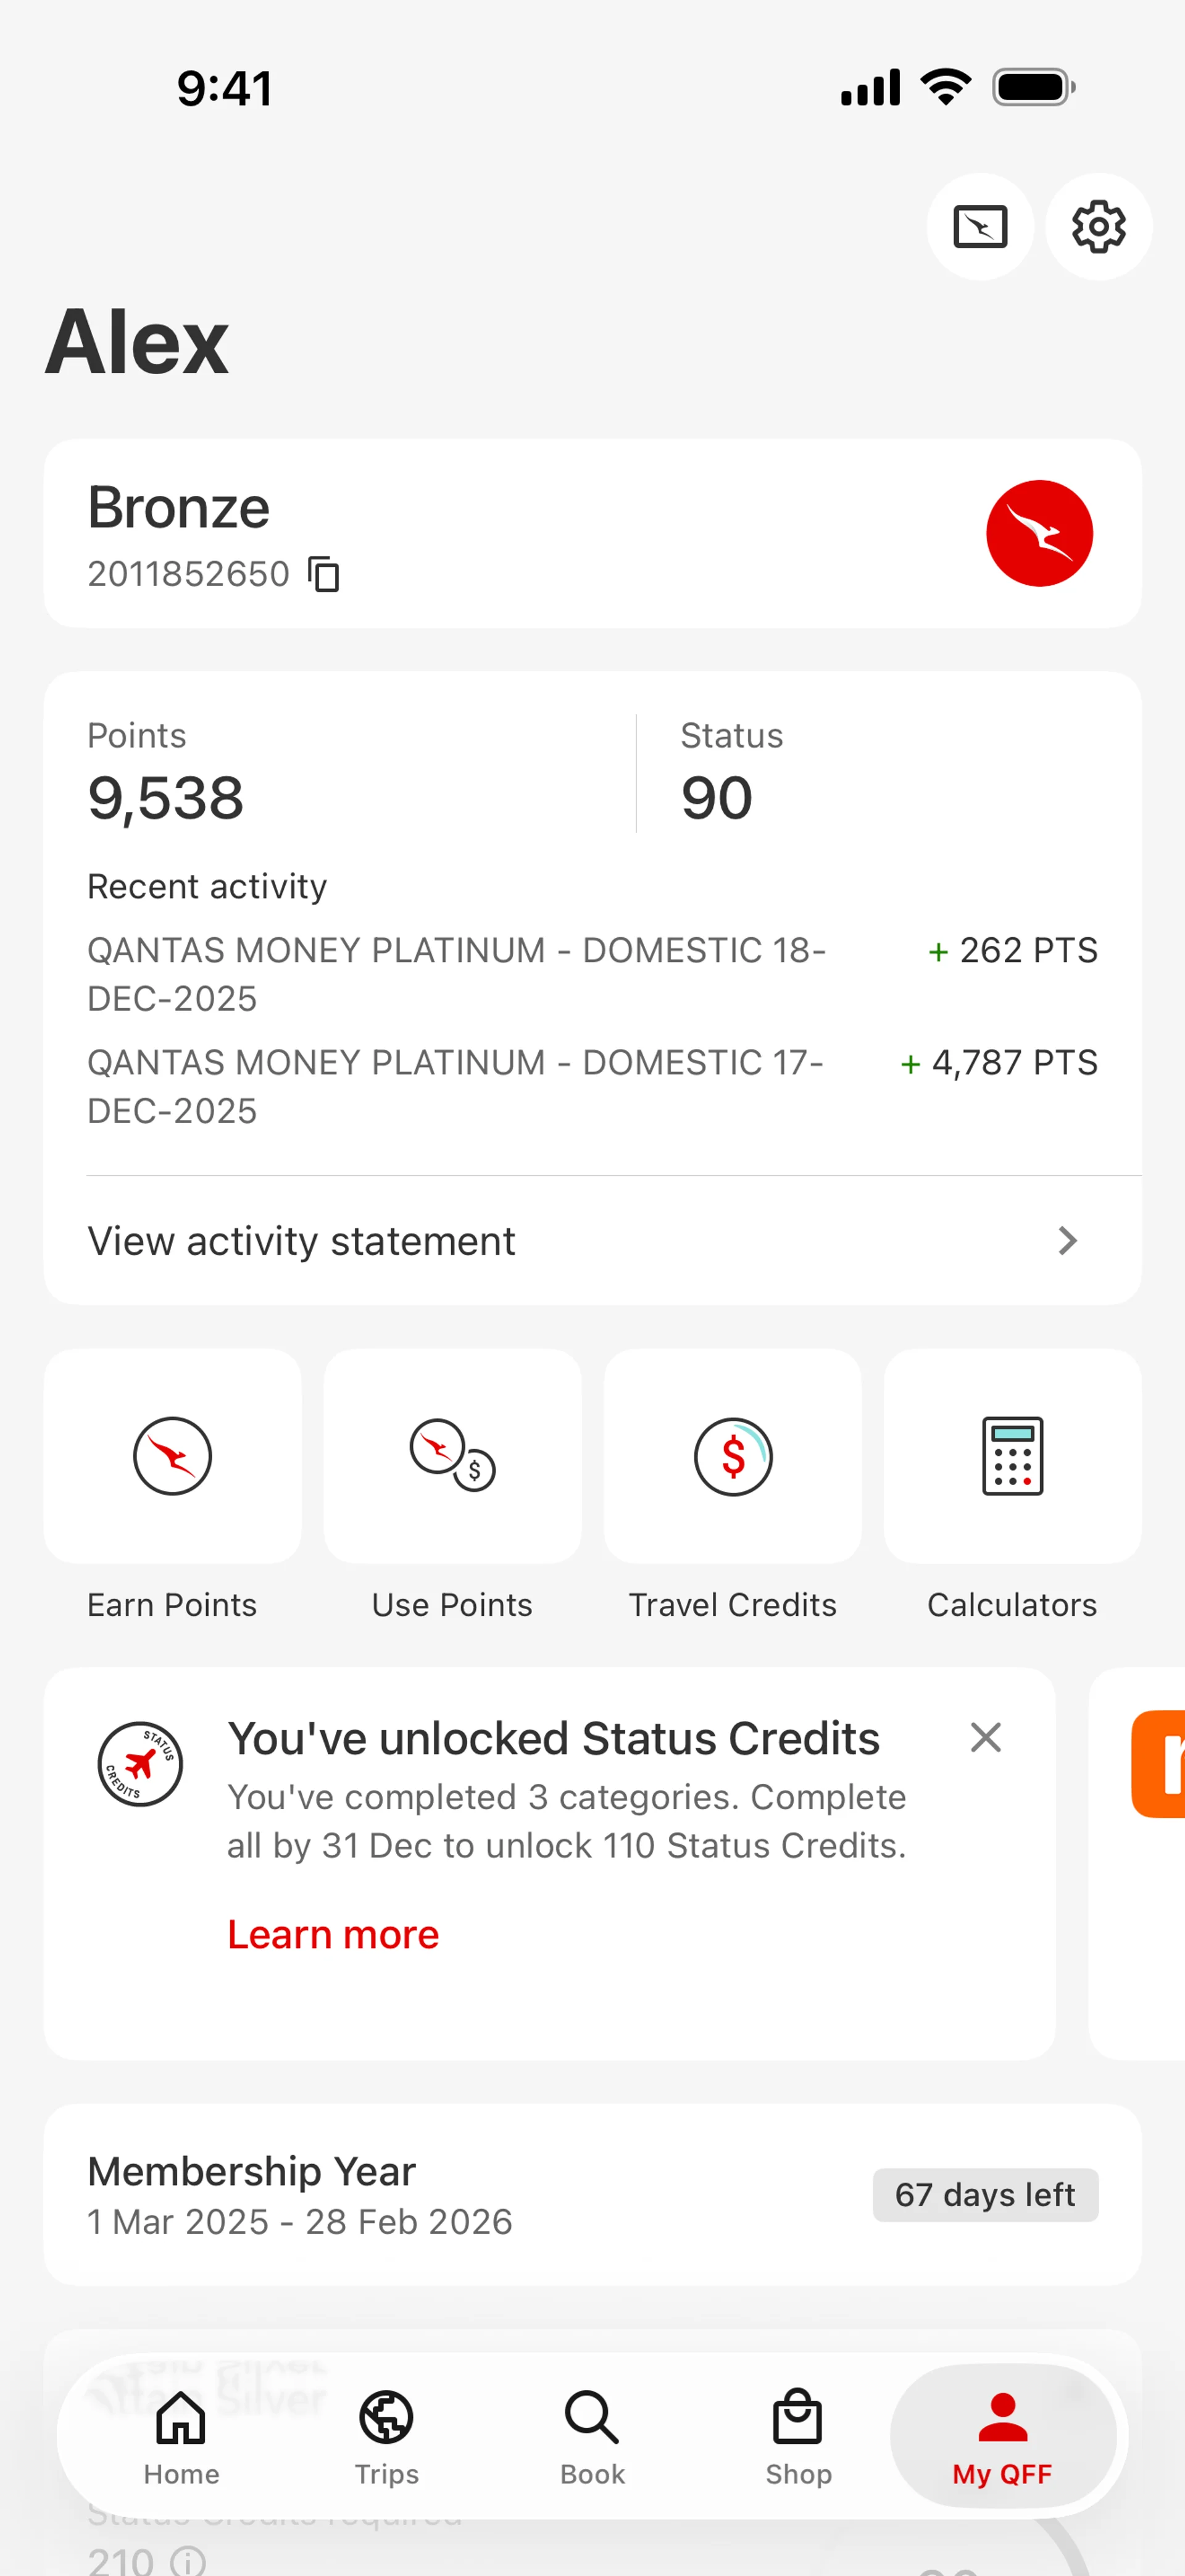Expand View activity statement chevron
Image resolution: width=1185 pixels, height=2576 pixels.
[x=1067, y=1241]
